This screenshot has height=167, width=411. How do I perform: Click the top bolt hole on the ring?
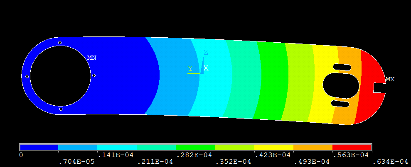point(60,43)
